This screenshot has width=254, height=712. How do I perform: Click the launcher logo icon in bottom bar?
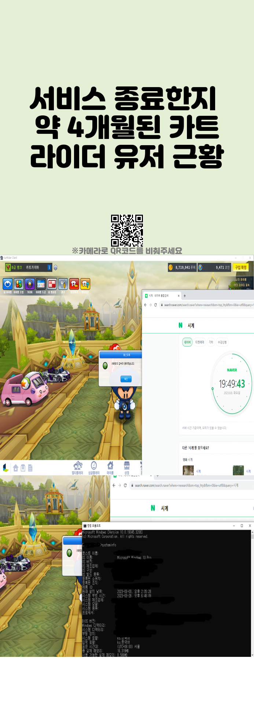click(x=5, y=468)
